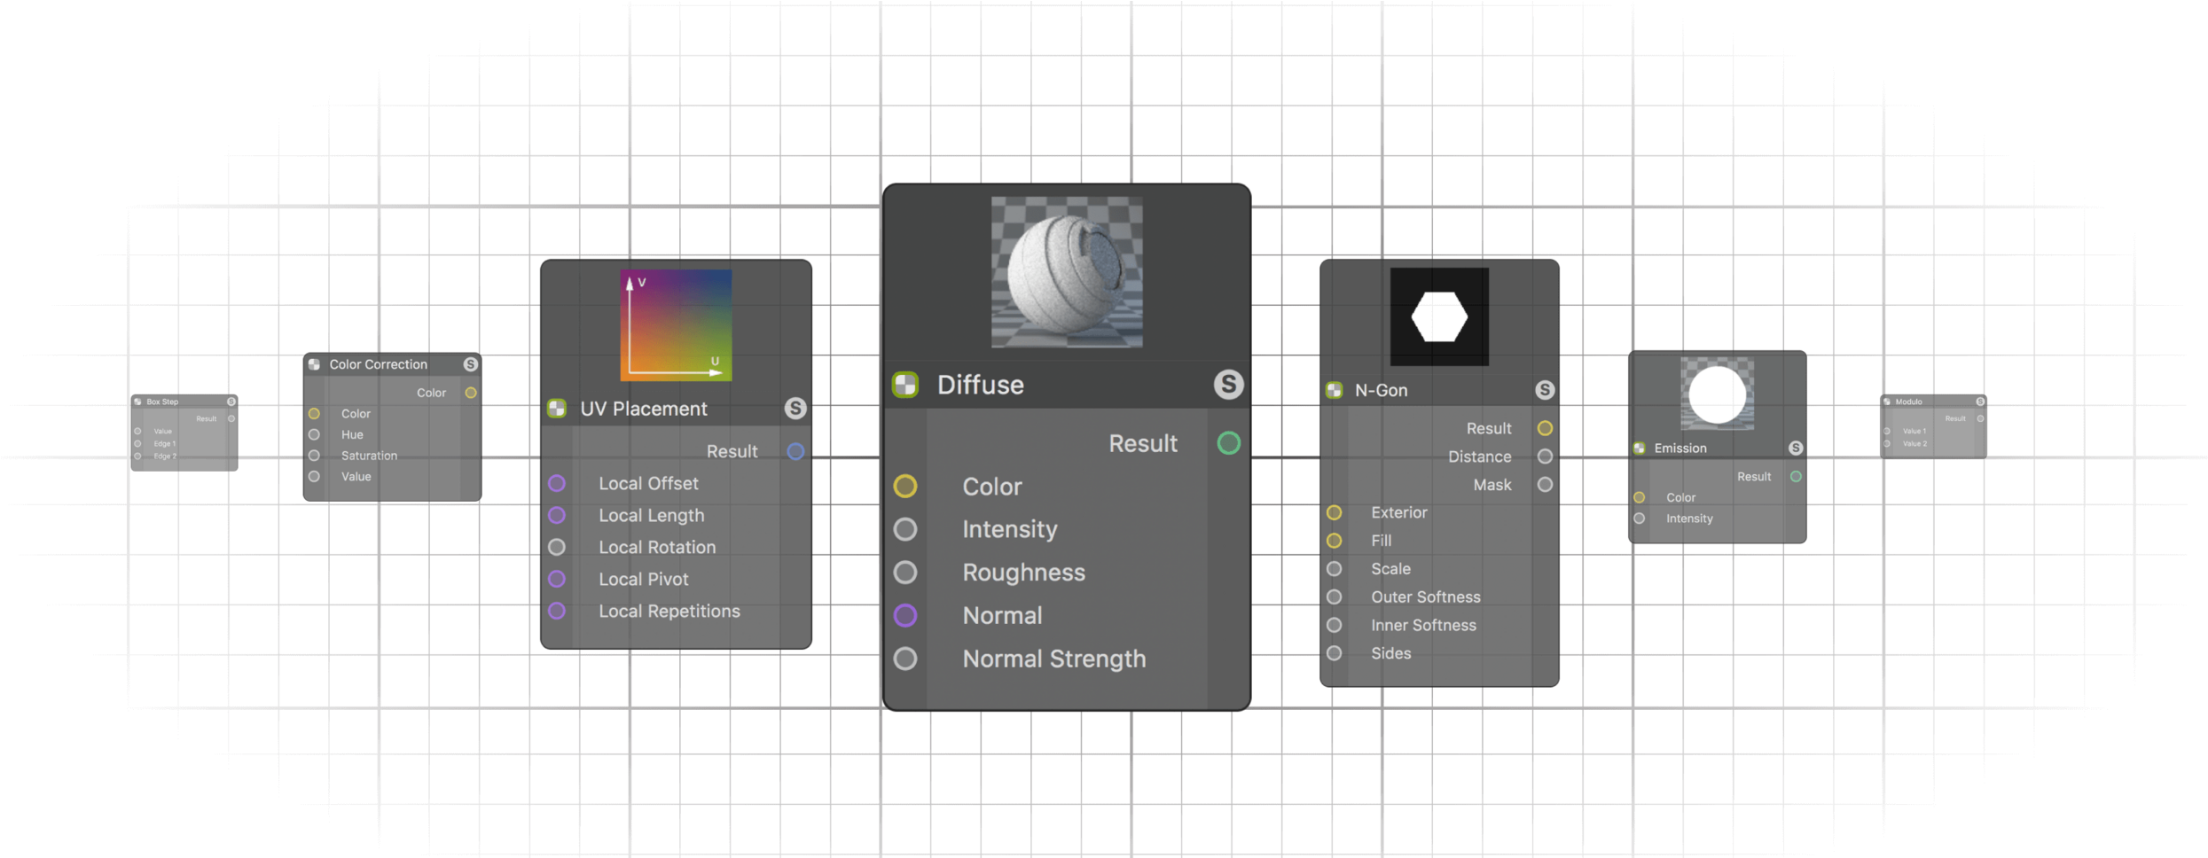The height and width of the screenshot is (858, 2208).
Task: Select the Box Step node title
Action: [x=162, y=402]
